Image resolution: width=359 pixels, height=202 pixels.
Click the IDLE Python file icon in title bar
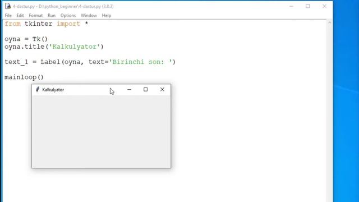[x=8, y=6]
